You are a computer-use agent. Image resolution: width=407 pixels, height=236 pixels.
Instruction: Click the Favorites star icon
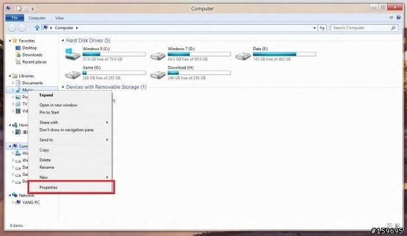[x=15, y=41]
